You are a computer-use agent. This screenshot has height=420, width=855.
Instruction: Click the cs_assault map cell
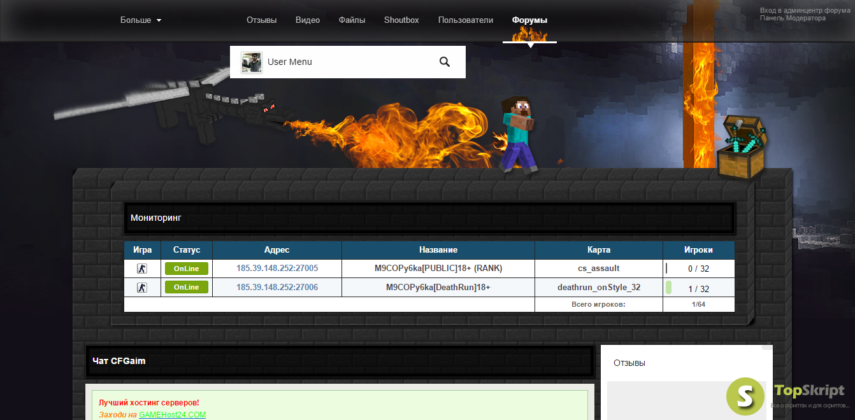click(x=599, y=269)
